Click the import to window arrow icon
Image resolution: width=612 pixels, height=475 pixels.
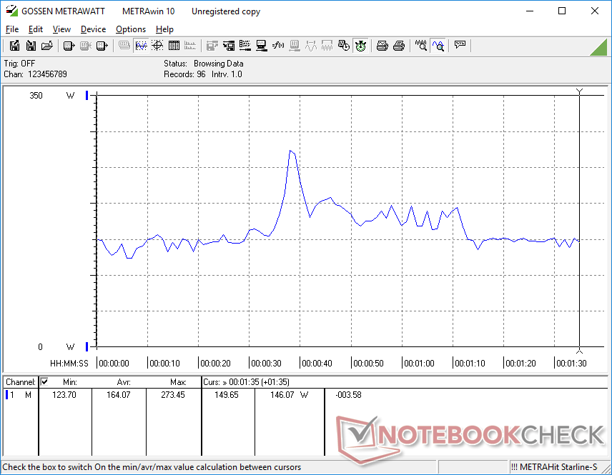tap(229, 46)
